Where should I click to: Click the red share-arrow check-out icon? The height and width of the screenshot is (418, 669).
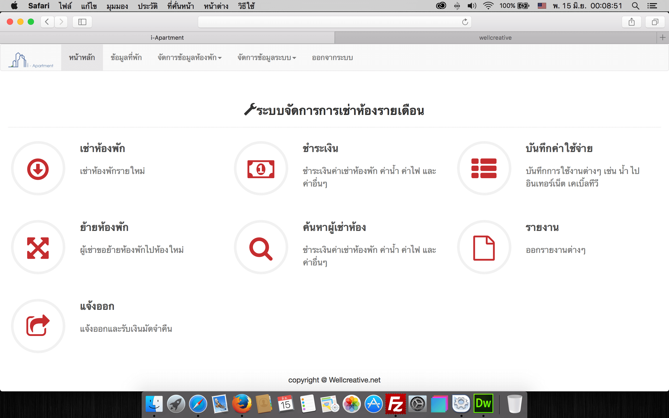pos(38,326)
